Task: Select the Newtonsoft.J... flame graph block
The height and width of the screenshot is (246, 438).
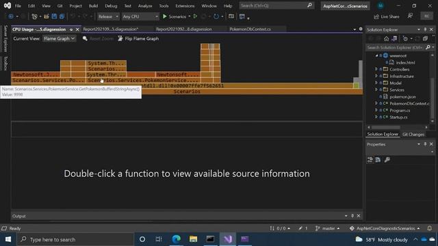Action: point(36,74)
